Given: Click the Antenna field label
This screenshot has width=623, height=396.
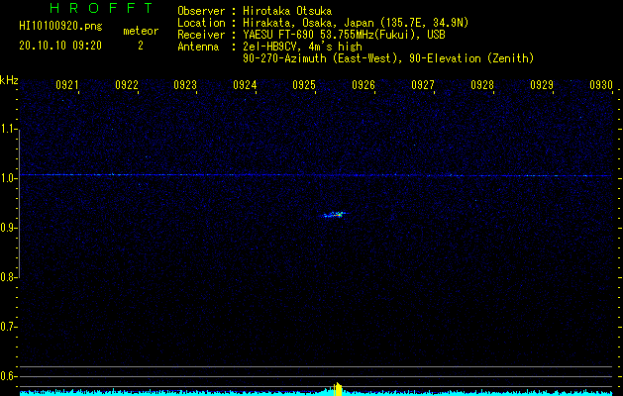Looking at the screenshot, I should tap(198, 47).
